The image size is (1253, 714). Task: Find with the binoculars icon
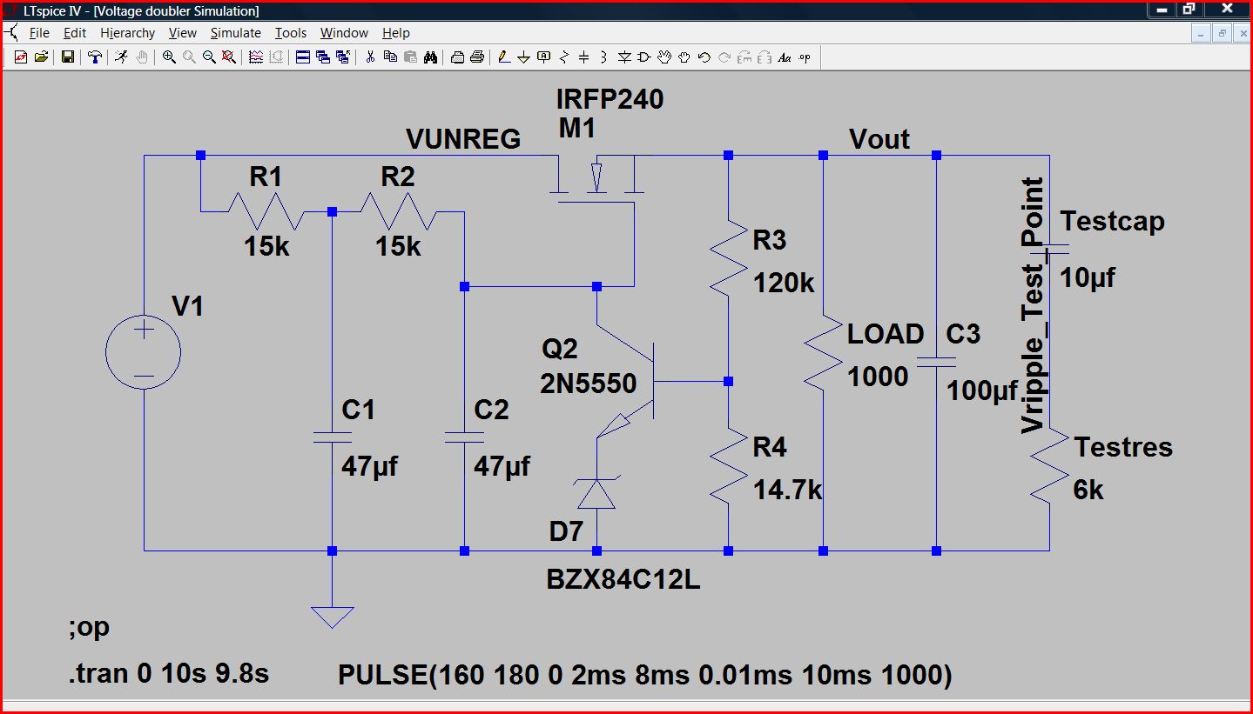[x=430, y=57]
